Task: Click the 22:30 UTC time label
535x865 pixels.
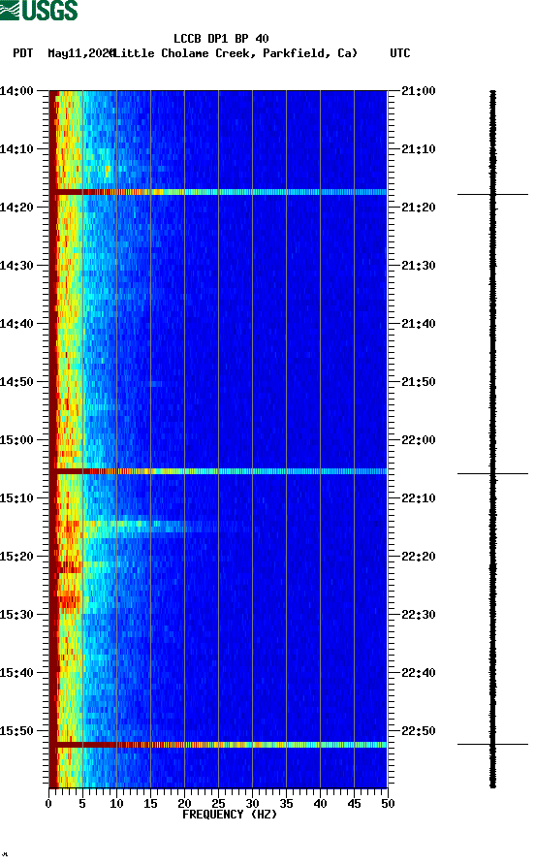Action: (419, 615)
